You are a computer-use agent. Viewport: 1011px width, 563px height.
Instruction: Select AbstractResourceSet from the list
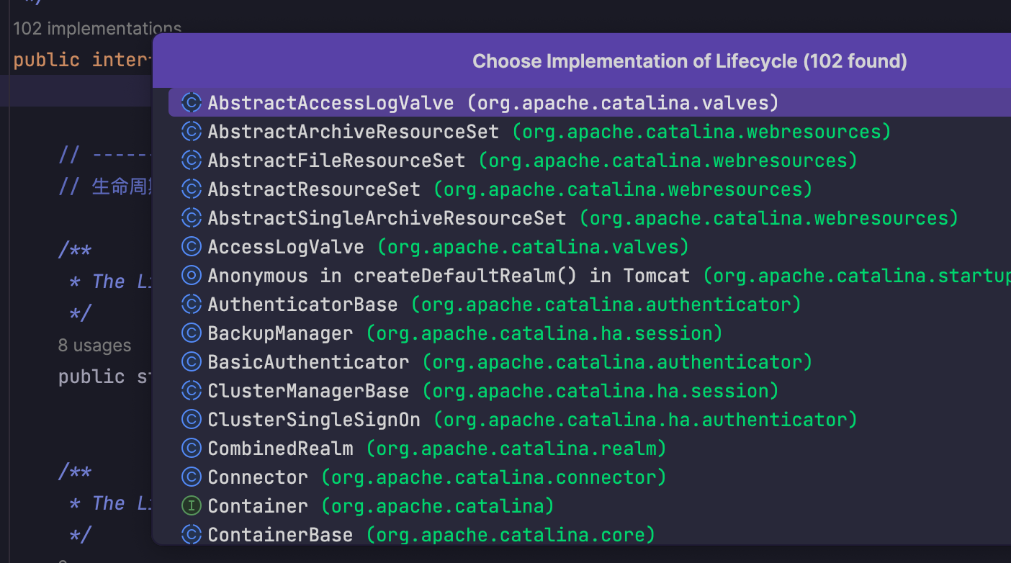tap(313, 189)
